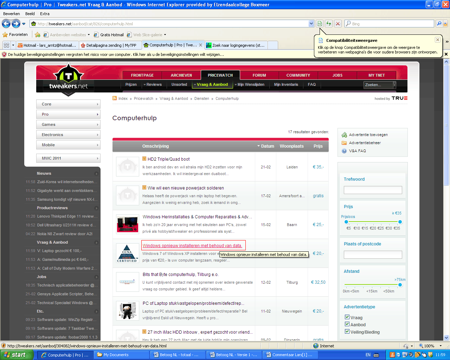450x360 pixels.
Task: Open the search provider dropdown
Action: click(x=445, y=24)
